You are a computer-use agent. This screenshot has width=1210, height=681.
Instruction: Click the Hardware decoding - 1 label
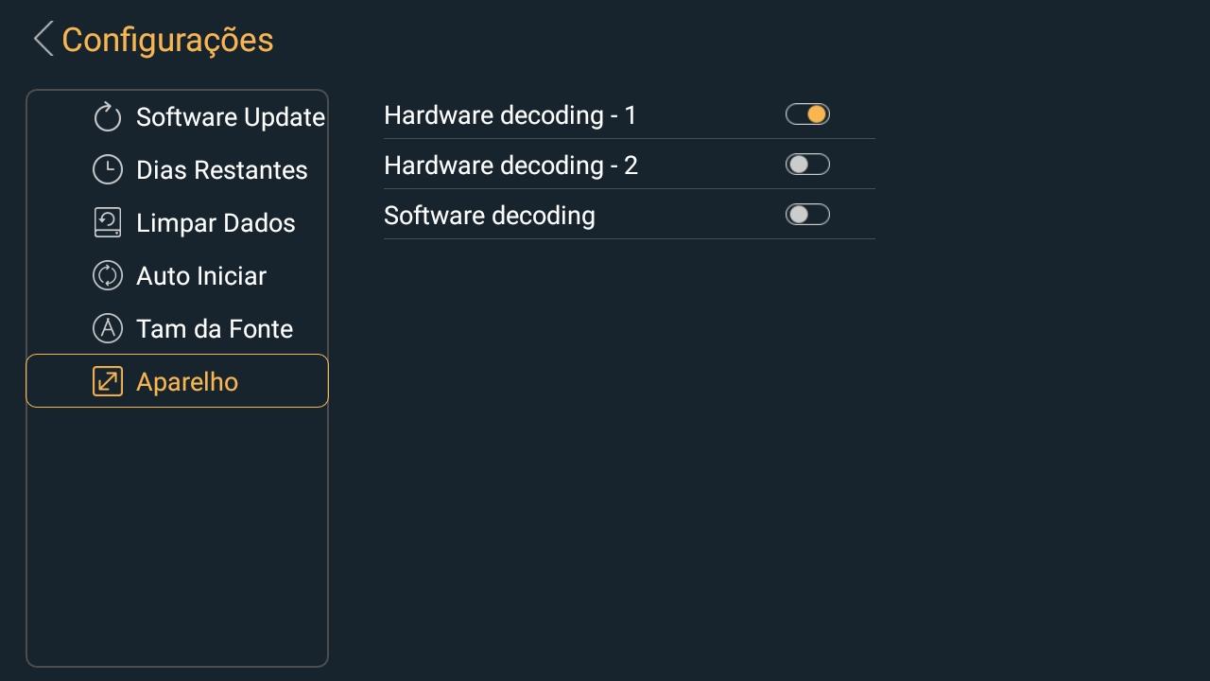tap(510, 115)
